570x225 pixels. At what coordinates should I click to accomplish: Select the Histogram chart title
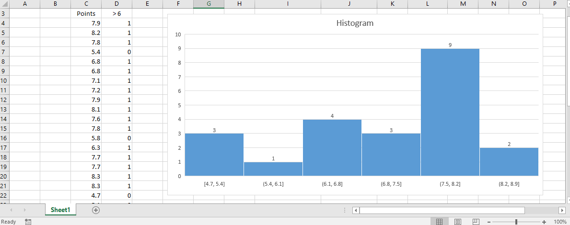[355, 23]
